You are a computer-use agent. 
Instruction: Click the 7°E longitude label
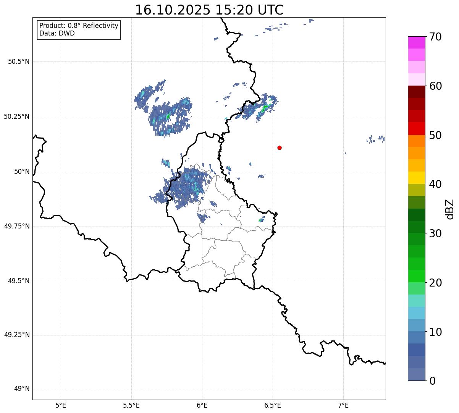pos(343,405)
